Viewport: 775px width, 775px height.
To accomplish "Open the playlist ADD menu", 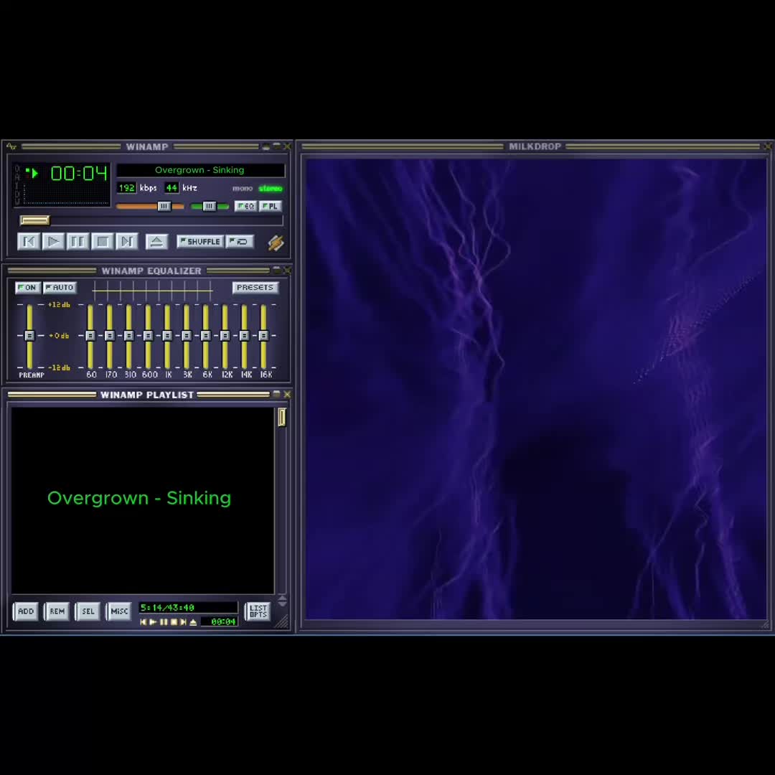I will [26, 611].
